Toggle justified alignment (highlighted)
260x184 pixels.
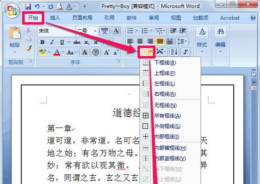[x=160, y=41]
